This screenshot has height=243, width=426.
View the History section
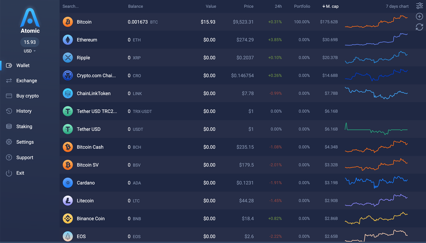tap(24, 111)
